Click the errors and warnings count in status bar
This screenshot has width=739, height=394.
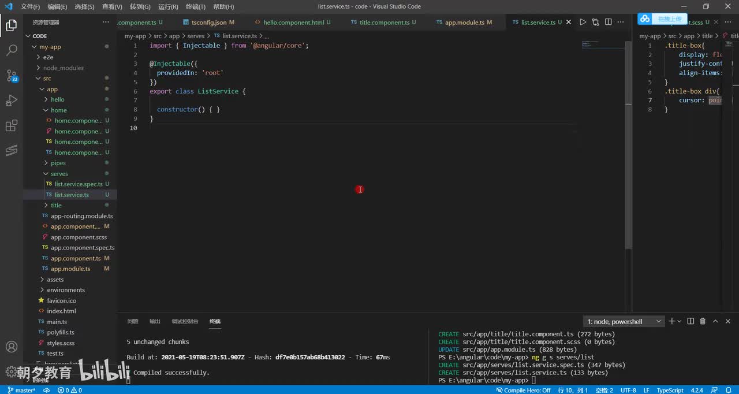tap(70, 390)
